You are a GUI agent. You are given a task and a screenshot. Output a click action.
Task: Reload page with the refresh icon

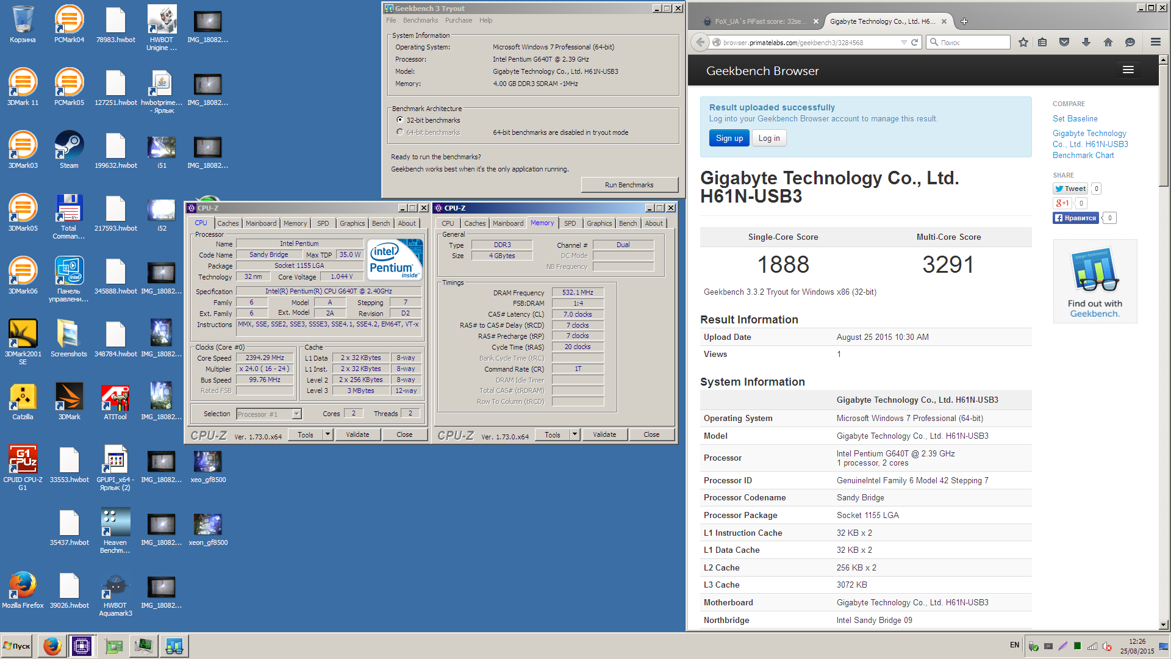coord(914,42)
